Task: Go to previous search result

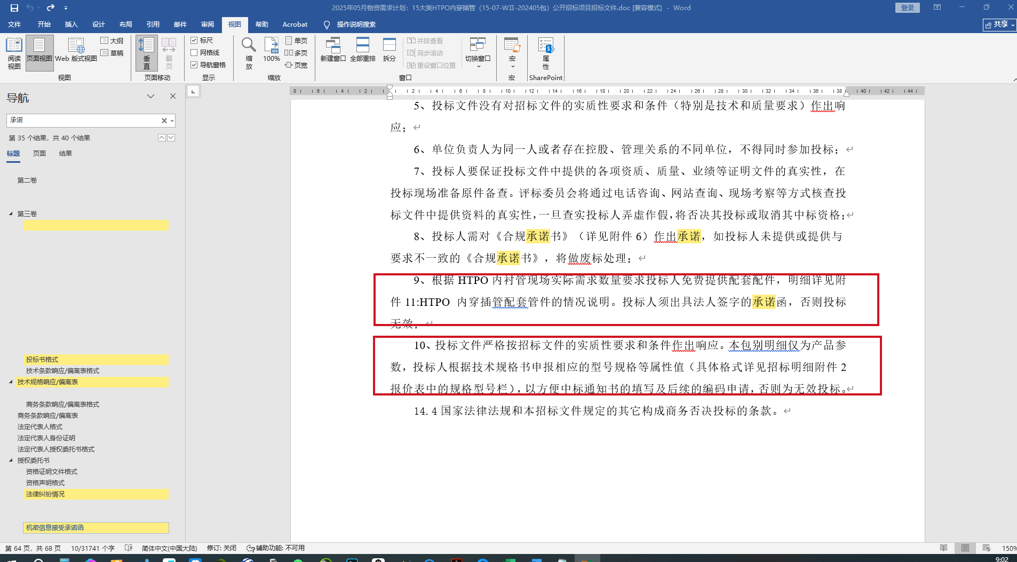Action: [x=162, y=138]
